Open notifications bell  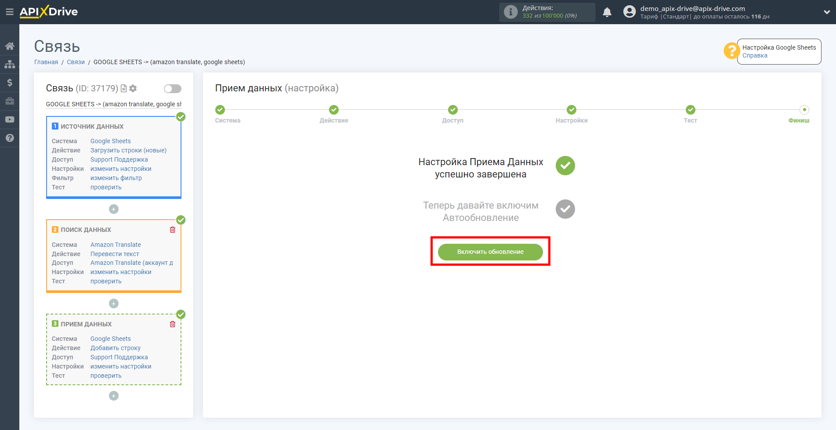[607, 12]
